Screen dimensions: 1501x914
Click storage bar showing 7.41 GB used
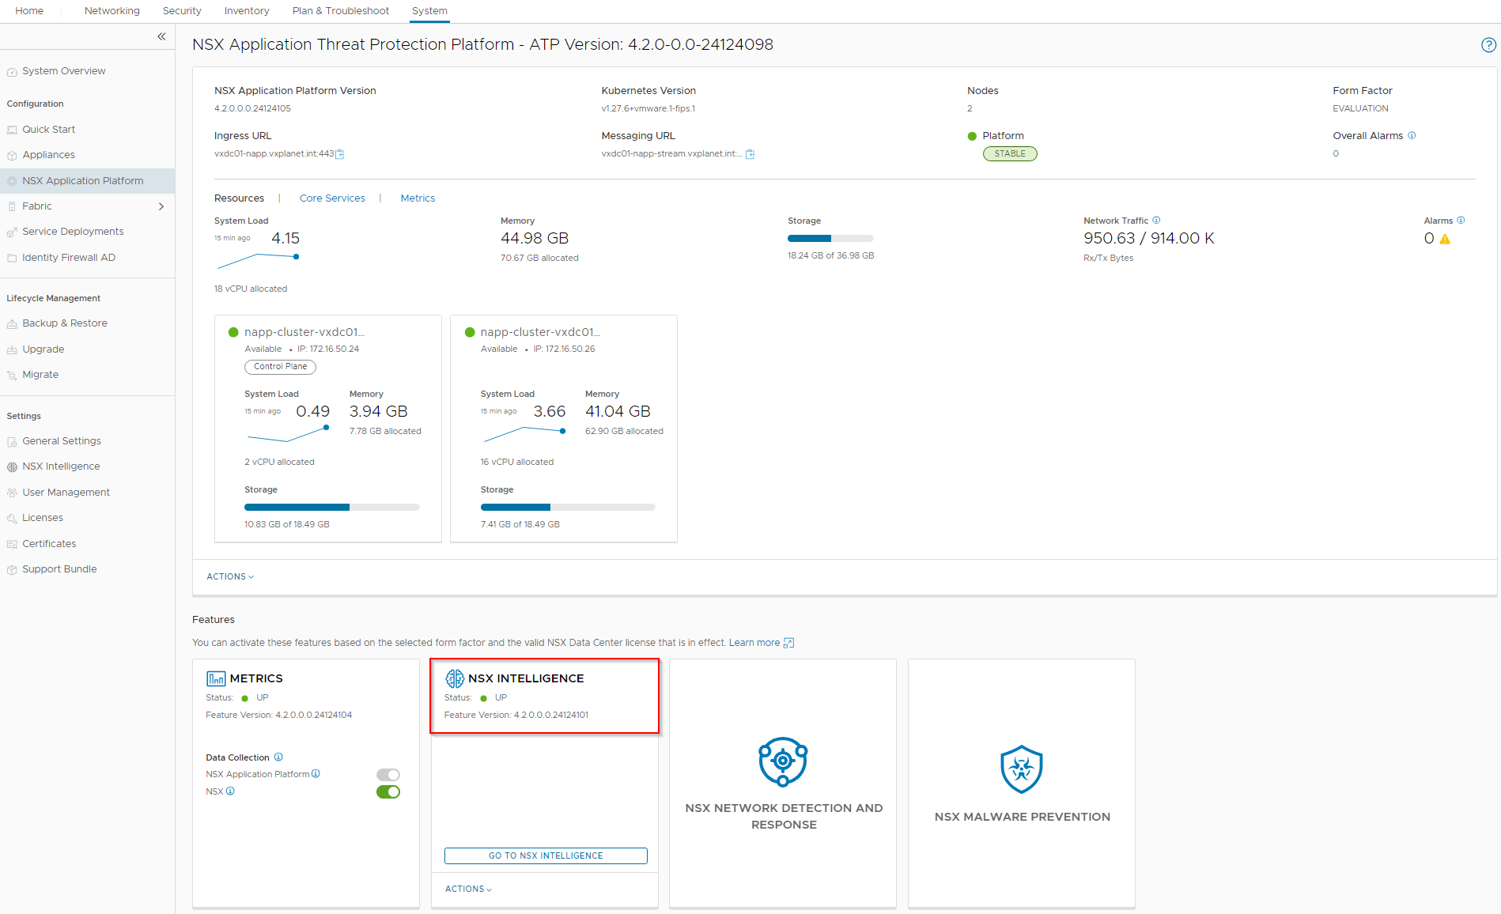[x=568, y=507]
